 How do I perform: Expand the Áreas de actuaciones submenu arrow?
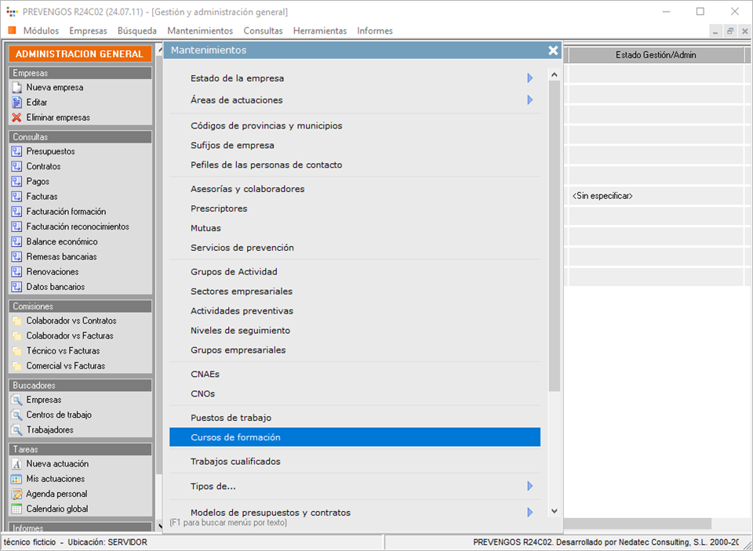point(530,100)
